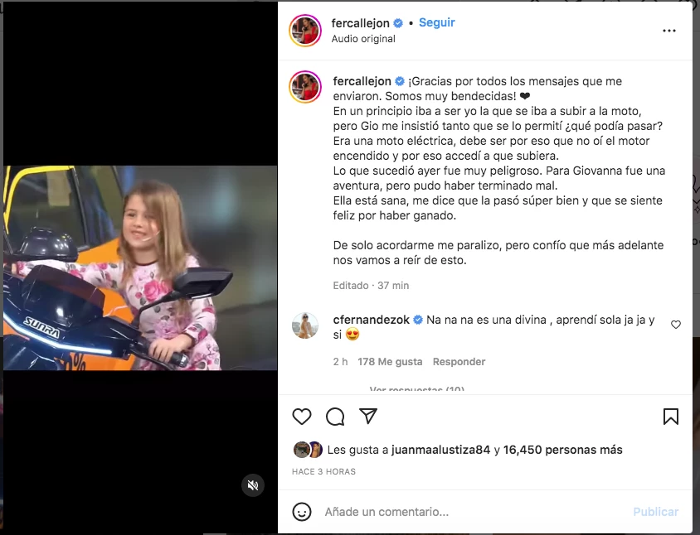Expand Ver respuestas (10) replies
700x535 pixels.
417,389
